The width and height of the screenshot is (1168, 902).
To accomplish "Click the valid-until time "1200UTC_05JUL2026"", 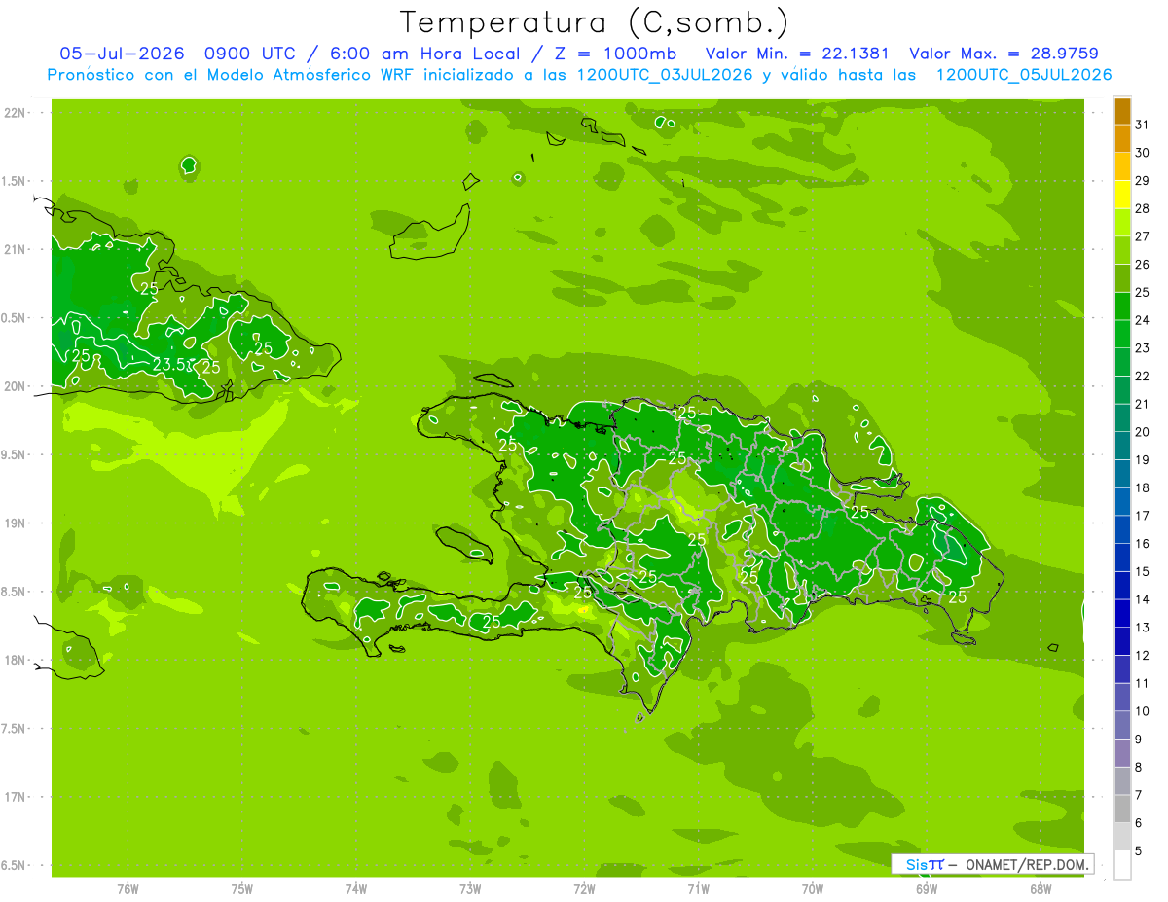I will (1024, 75).
